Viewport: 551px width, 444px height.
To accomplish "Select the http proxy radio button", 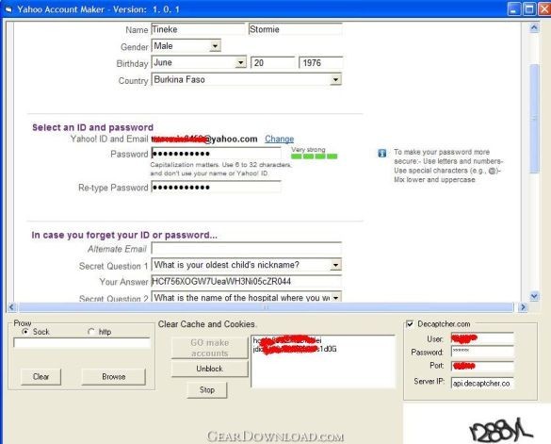I will tap(91, 332).
